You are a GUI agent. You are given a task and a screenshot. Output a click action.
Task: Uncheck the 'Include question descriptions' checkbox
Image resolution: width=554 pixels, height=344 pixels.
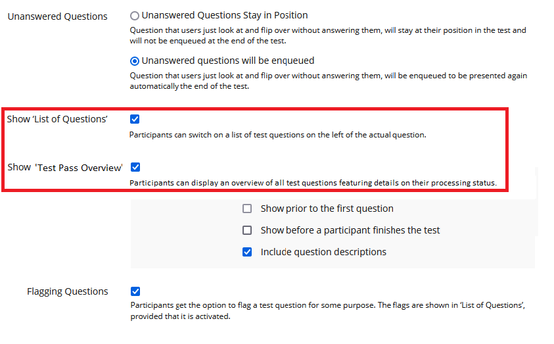(247, 252)
